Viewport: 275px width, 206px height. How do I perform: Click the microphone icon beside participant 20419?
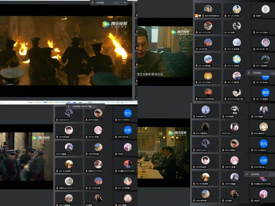[252, 133]
